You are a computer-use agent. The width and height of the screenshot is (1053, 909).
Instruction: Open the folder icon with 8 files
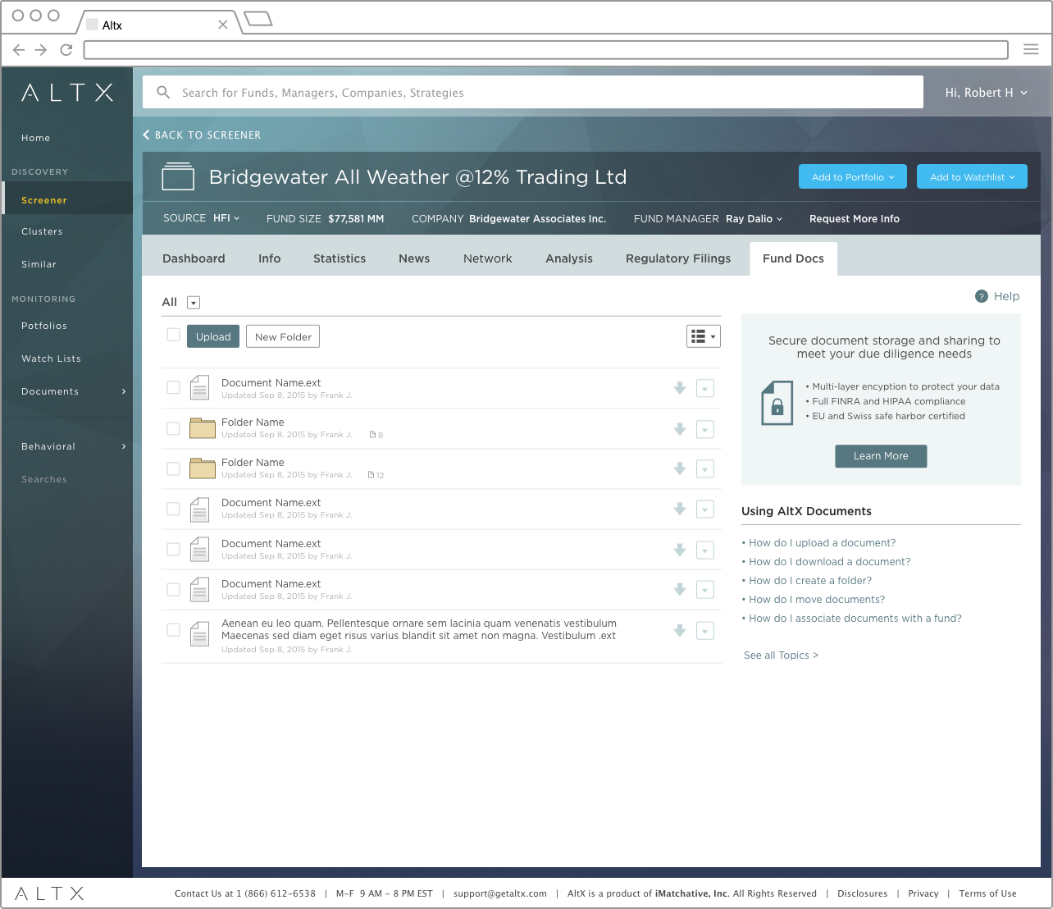click(x=203, y=427)
